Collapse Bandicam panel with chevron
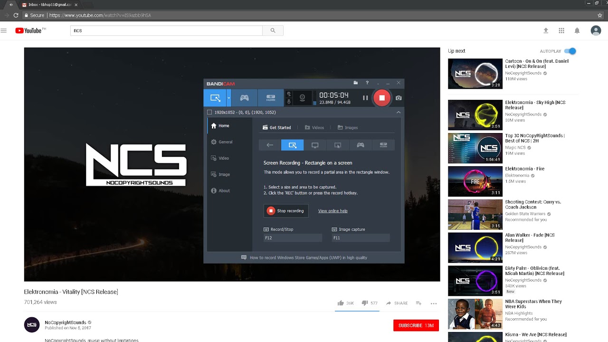Viewport: 608px width, 342px height. tap(399, 112)
